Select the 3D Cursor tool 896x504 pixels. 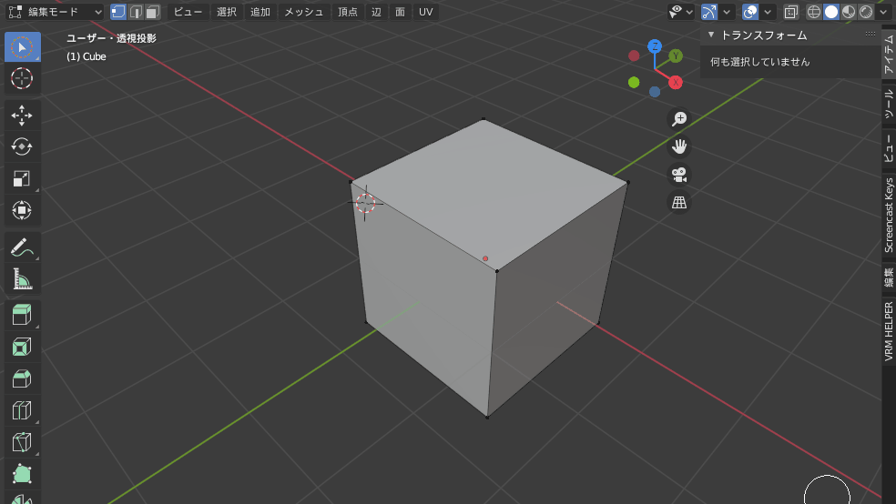coord(22,78)
